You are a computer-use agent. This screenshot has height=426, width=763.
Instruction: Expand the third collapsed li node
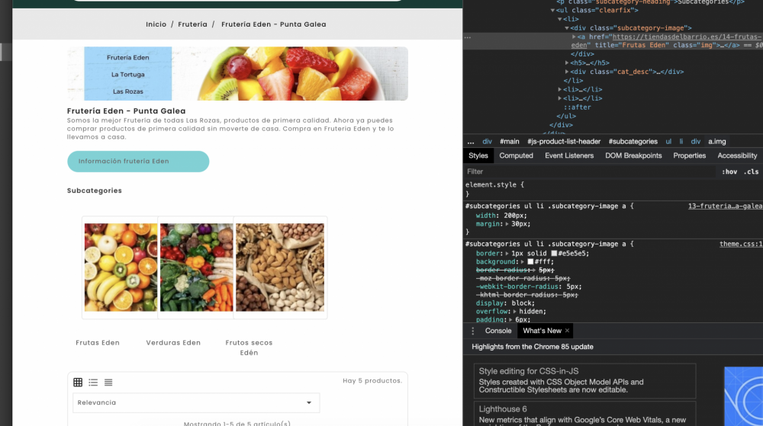coord(559,98)
